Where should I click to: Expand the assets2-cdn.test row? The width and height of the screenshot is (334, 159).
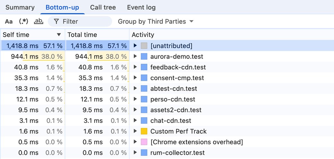pyautogui.click(x=135, y=110)
